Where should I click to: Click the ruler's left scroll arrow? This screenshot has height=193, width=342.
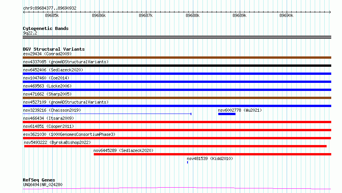(x=24, y=12)
